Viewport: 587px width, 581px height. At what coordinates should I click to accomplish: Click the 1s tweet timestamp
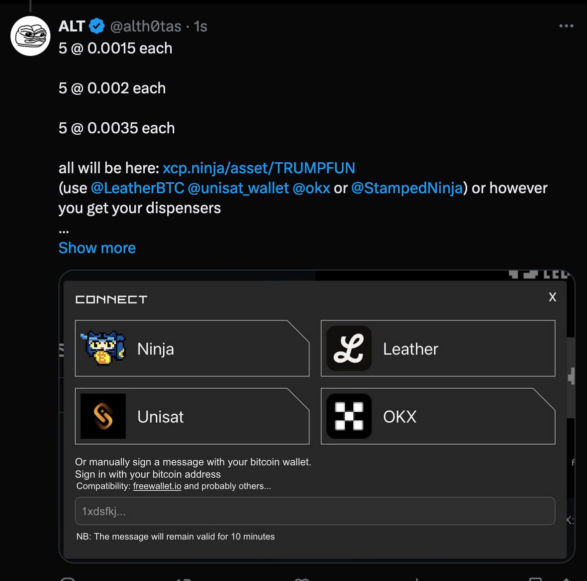click(201, 26)
